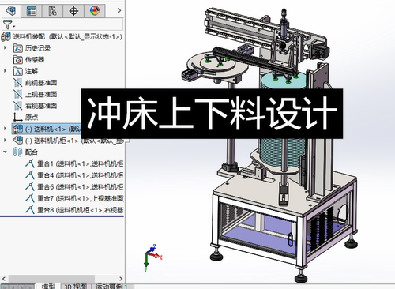Click the 重合8 mate icon

pos(30,209)
